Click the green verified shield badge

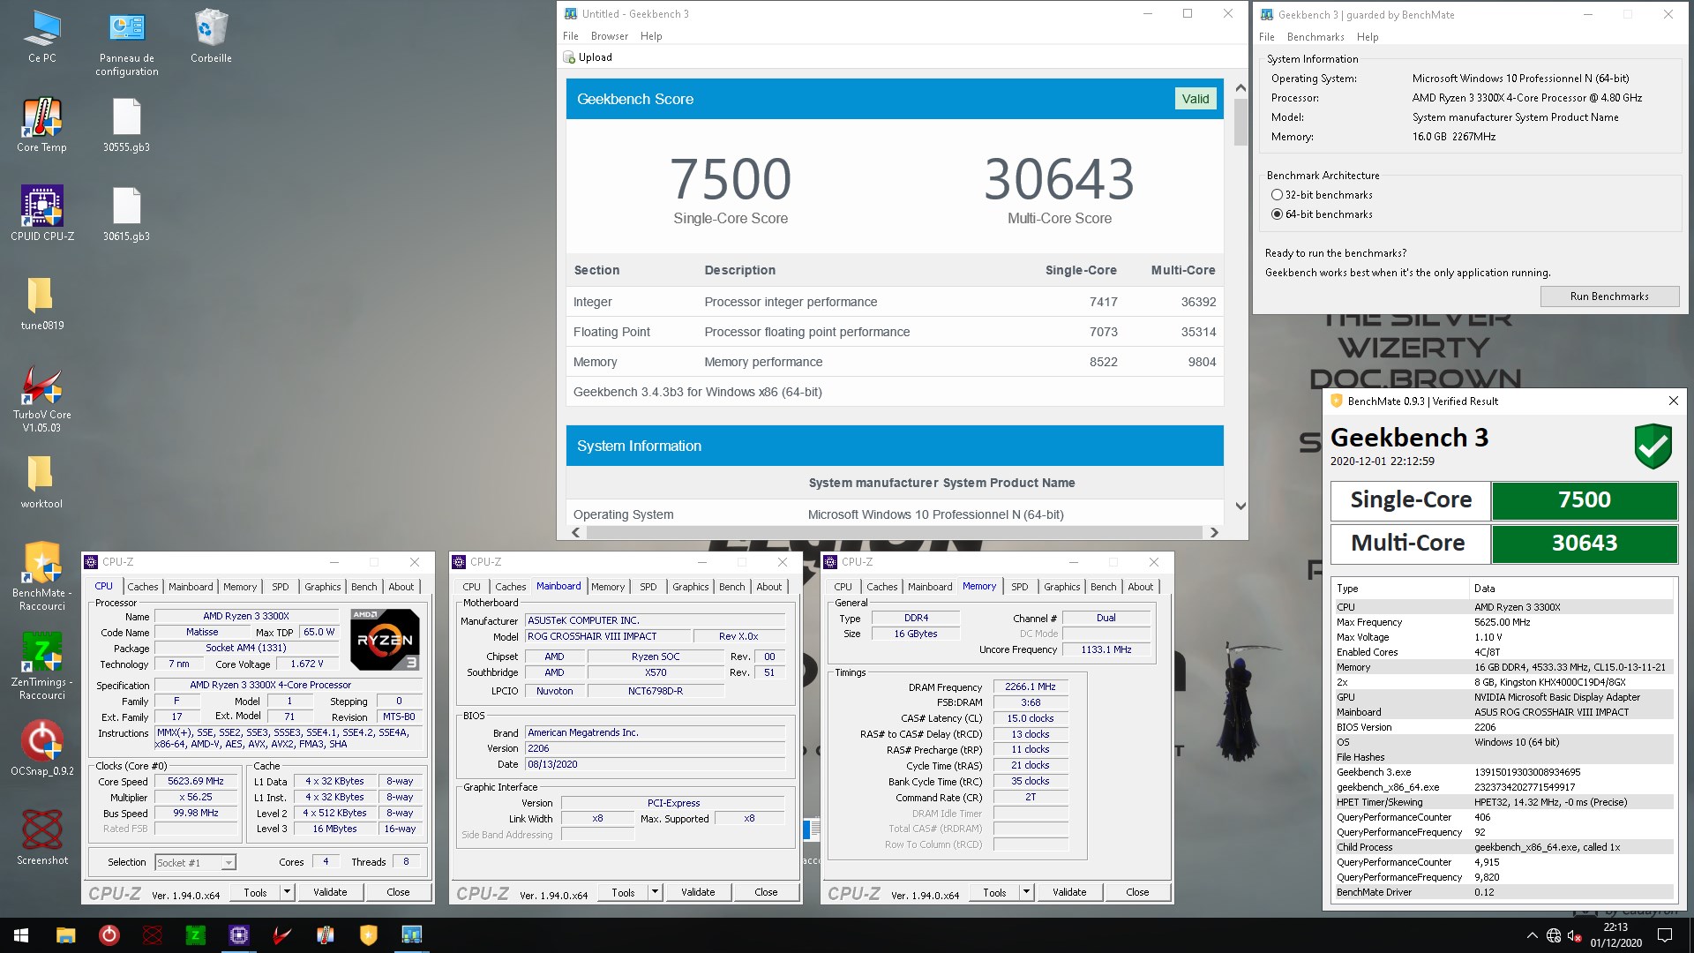1653,446
